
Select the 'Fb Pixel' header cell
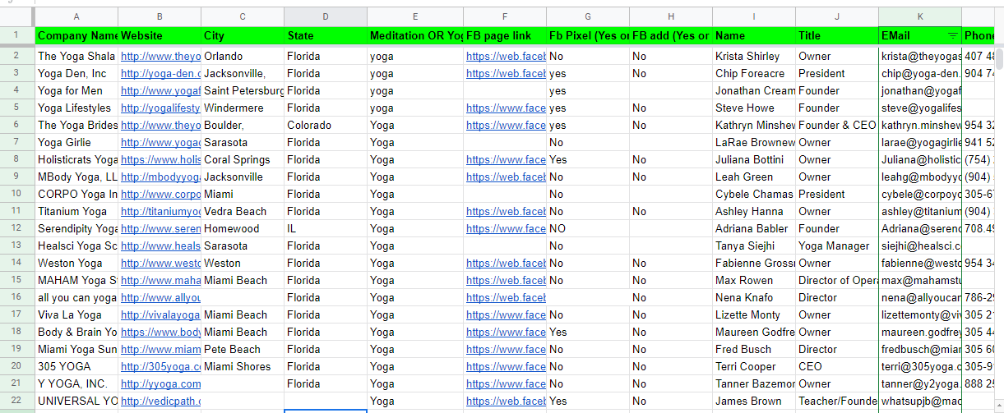tap(587, 36)
